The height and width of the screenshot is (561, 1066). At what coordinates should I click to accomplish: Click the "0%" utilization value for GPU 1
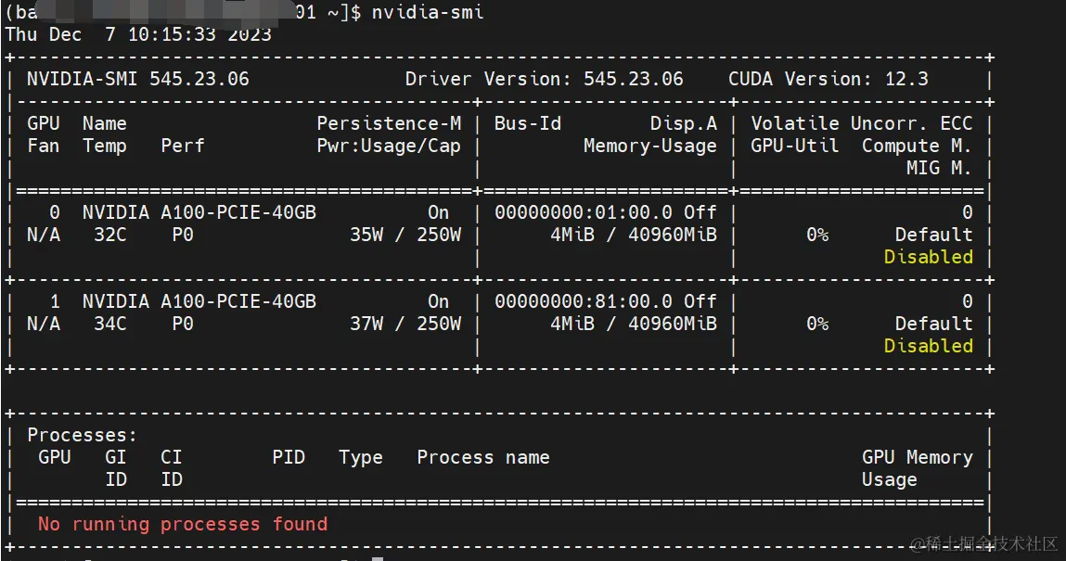click(817, 324)
